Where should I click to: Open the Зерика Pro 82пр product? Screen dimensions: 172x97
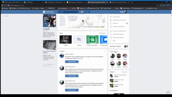pyautogui.click(x=119, y=85)
